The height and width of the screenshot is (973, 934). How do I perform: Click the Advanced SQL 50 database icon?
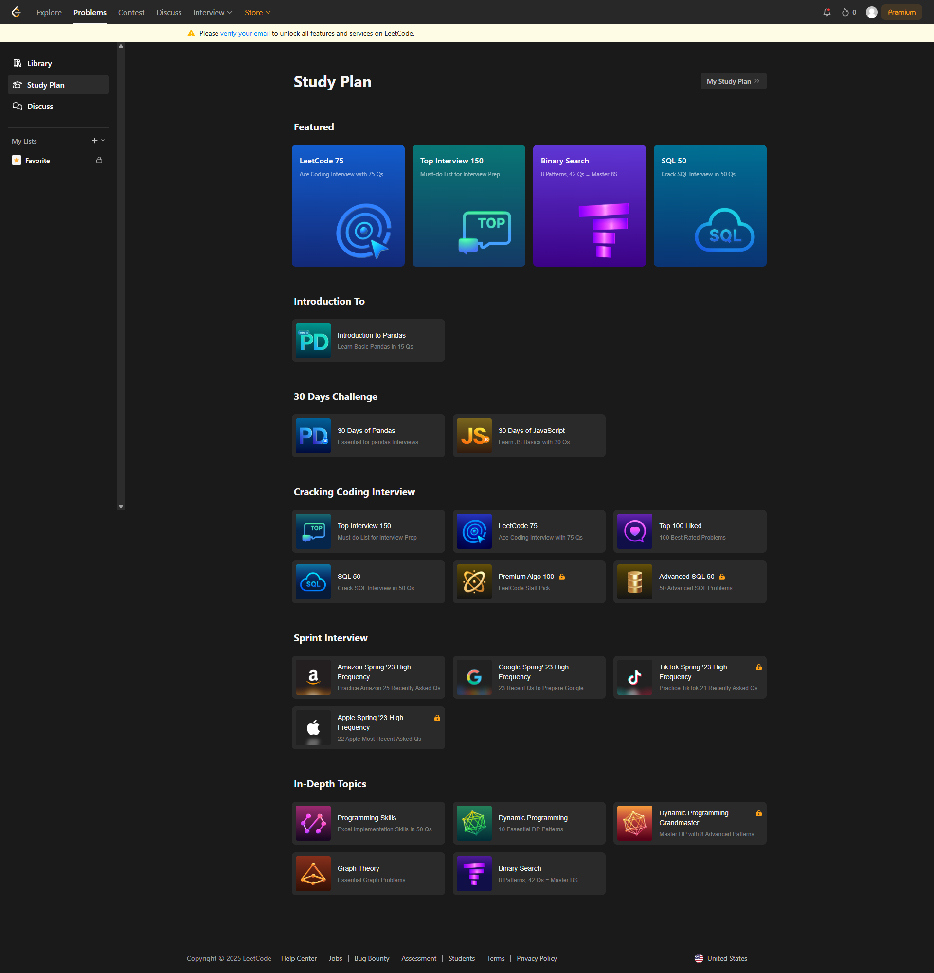[635, 582]
